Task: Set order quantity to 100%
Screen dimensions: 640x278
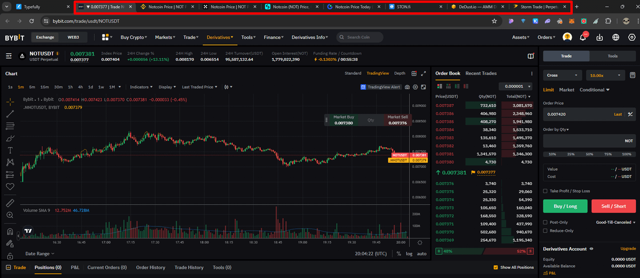Action: [627, 154]
